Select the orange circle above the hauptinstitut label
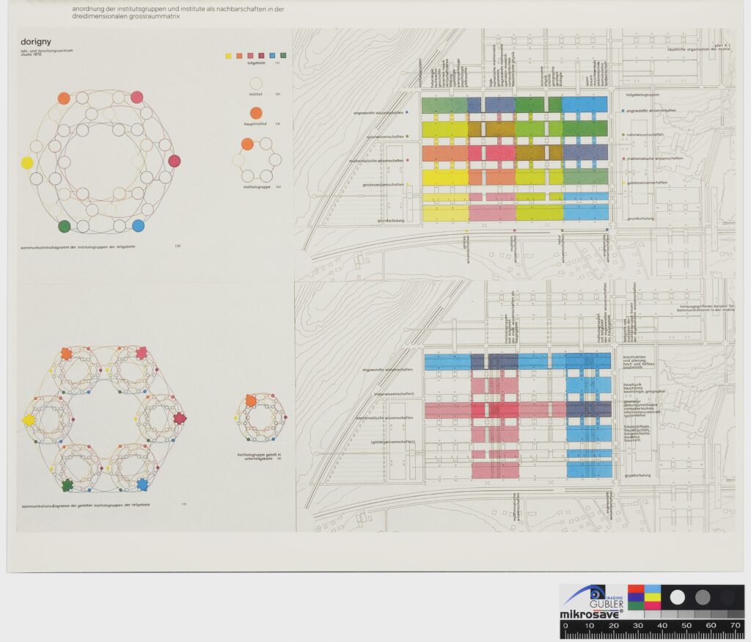 (256, 113)
